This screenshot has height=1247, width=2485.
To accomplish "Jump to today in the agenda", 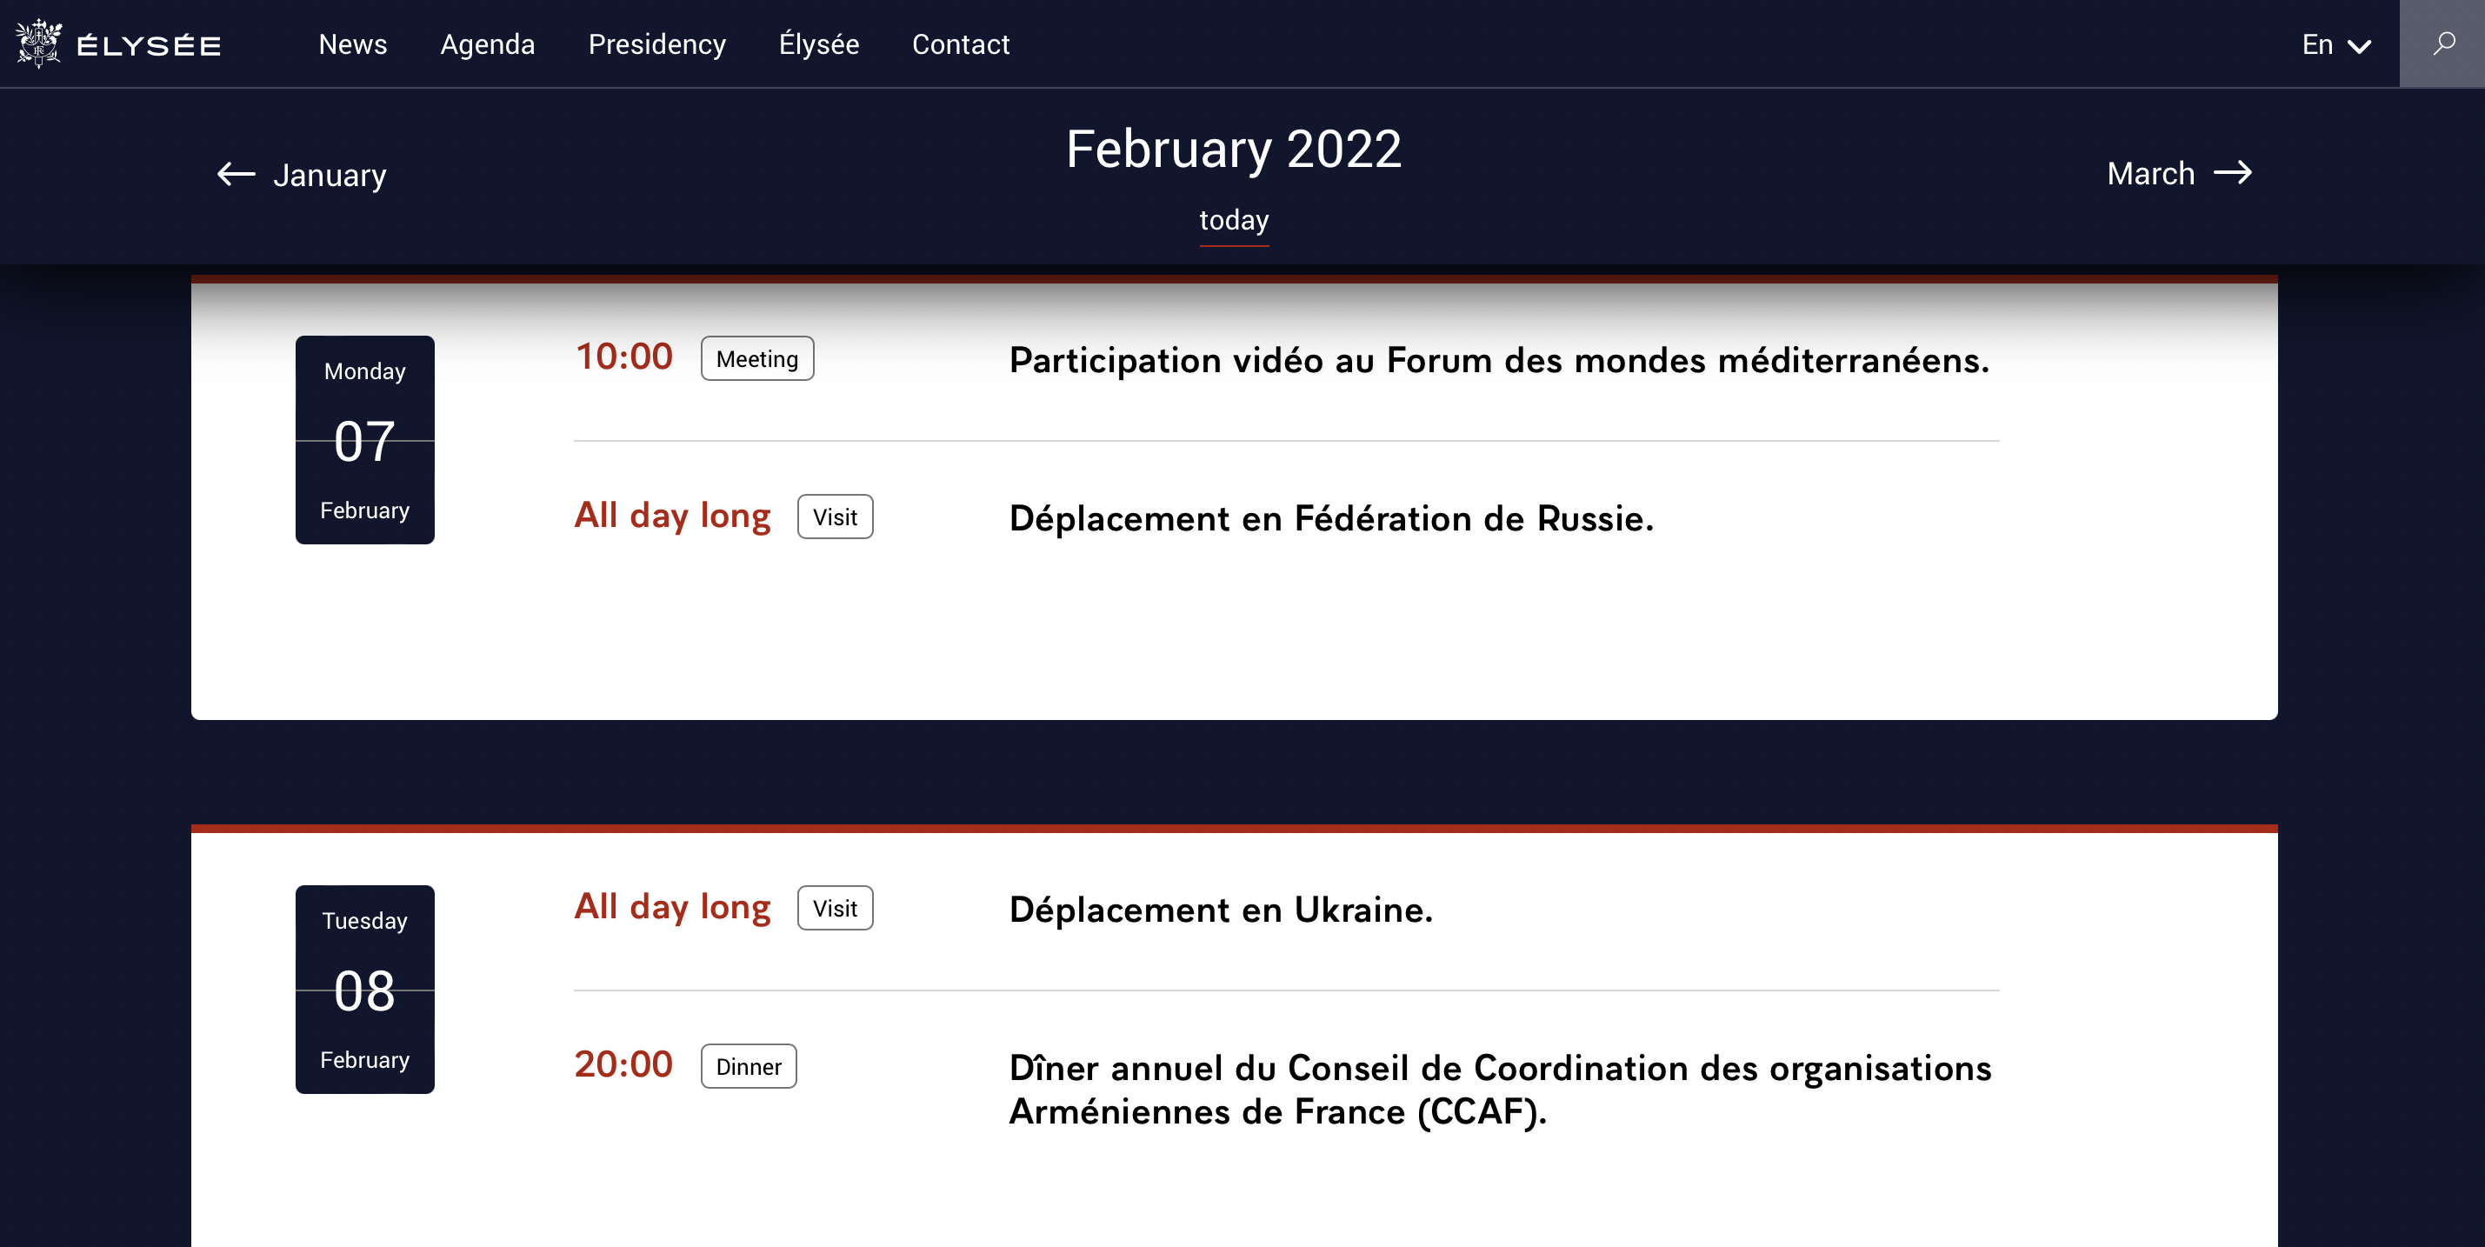I will (1234, 220).
